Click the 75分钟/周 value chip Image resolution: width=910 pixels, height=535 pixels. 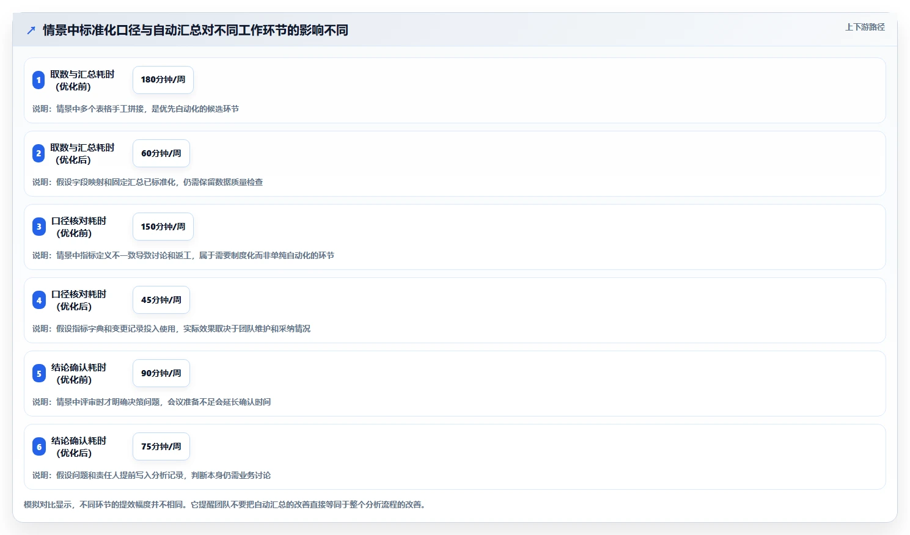pos(161,446)
